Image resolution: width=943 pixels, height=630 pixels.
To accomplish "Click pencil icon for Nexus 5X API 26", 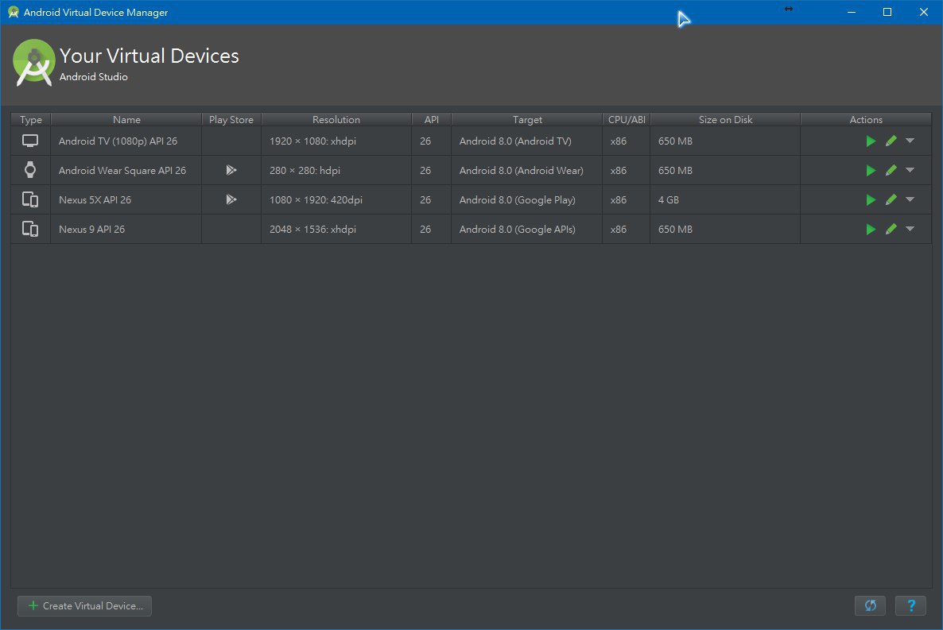I will pos(891,200).
